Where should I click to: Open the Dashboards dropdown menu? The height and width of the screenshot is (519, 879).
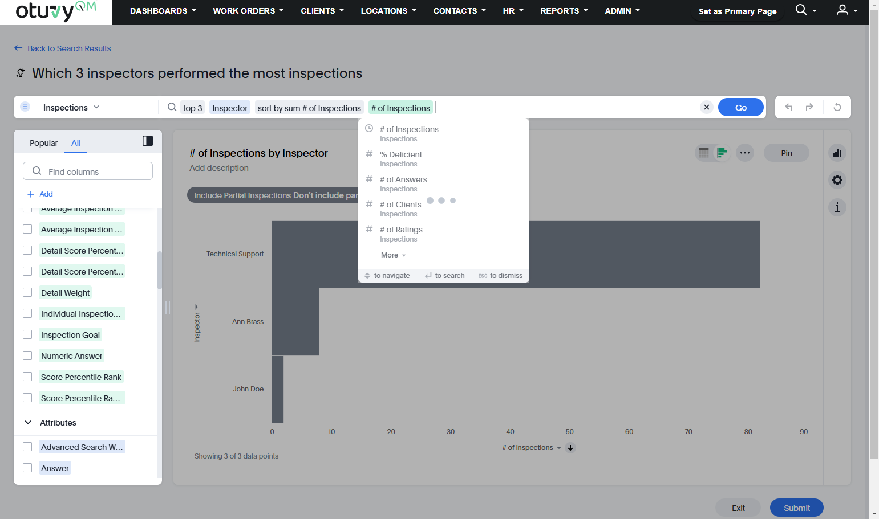coord(163,11)
